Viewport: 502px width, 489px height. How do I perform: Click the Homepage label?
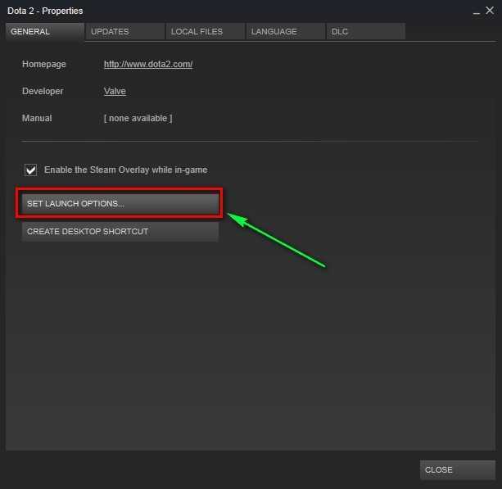click(44, 64)
